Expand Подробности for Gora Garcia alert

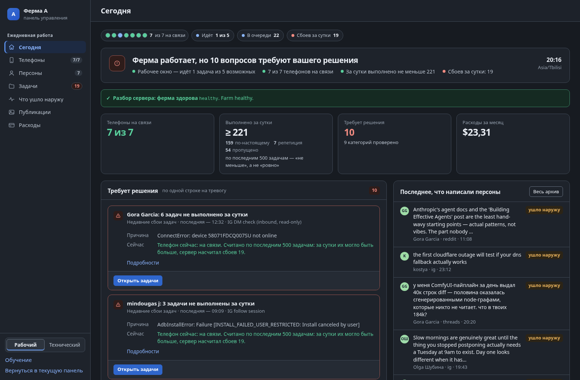pos(143,263)
